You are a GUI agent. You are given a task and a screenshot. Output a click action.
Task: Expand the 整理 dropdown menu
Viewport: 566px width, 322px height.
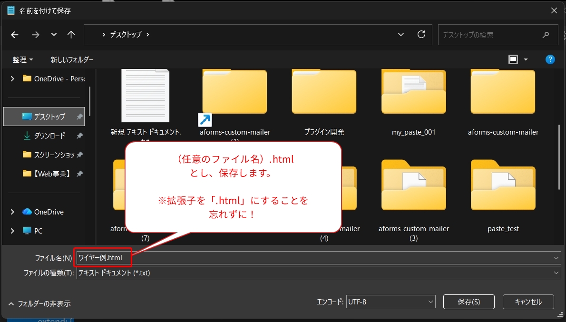[x=23, y=59]
